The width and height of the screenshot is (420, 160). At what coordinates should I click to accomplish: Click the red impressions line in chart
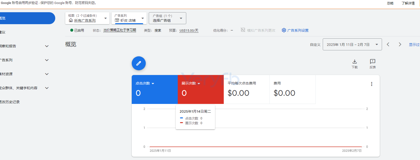point(255,147)
